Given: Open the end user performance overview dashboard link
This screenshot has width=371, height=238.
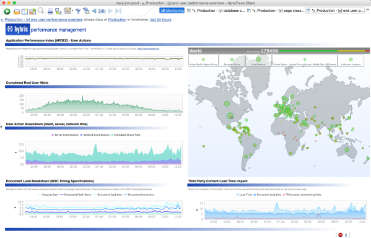Looking at the screenshot, I should (41, 20).
